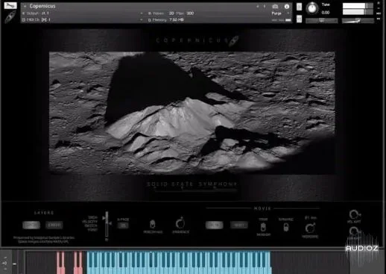This screenshot has height=274, width=386.
Task: Click the COPERNICUS title above image
Action: [x=192, y=40]
